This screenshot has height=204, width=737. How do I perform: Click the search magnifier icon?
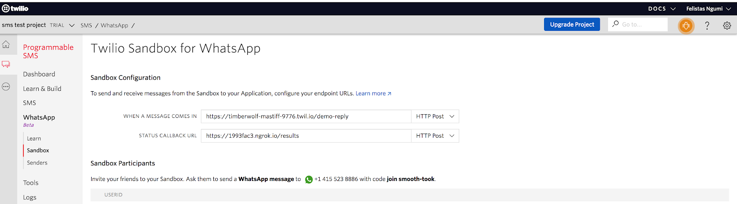point(615,24)
